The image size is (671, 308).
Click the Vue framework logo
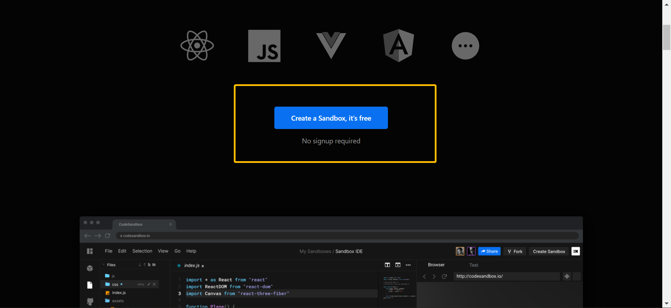point(331,45)
